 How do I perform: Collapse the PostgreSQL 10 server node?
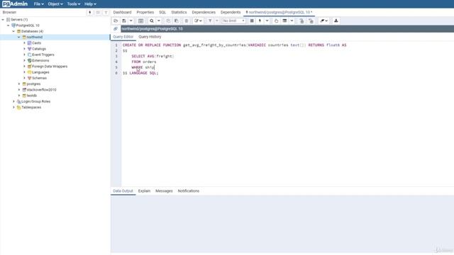[9, 25]
